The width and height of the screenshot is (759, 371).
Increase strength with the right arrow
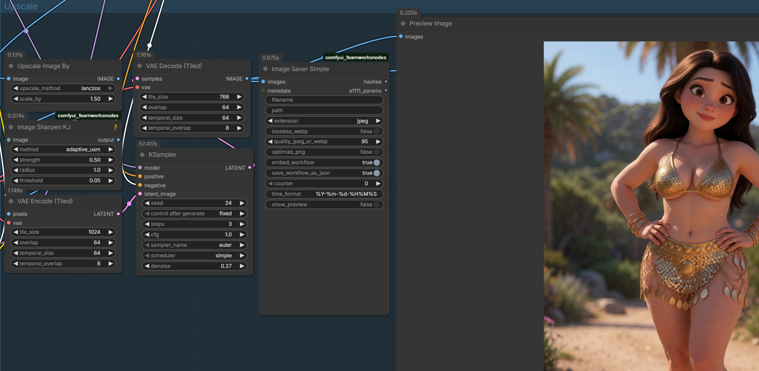pyautogui.click(x=110, y=160)
